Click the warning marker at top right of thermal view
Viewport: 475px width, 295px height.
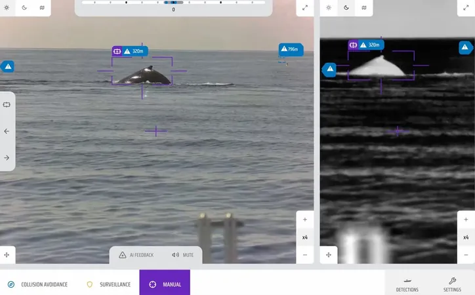[466, 47]
